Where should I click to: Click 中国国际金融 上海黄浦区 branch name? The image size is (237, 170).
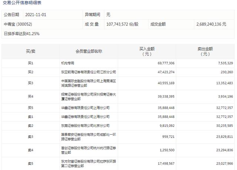(89, 83)
